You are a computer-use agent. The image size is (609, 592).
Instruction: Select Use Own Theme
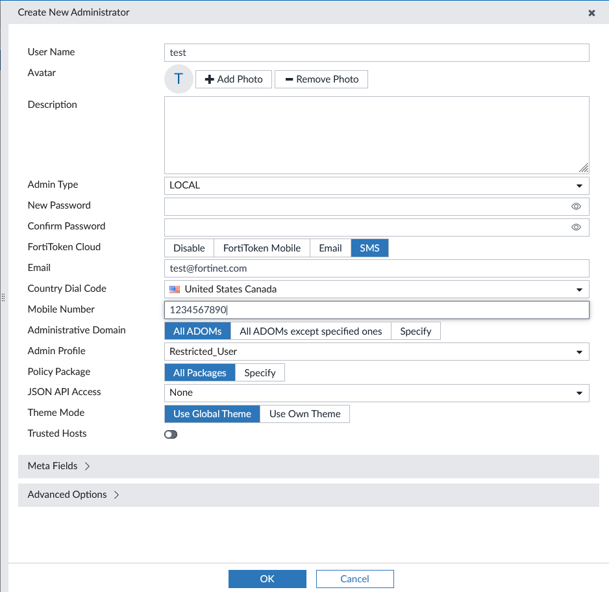(305, 414)
